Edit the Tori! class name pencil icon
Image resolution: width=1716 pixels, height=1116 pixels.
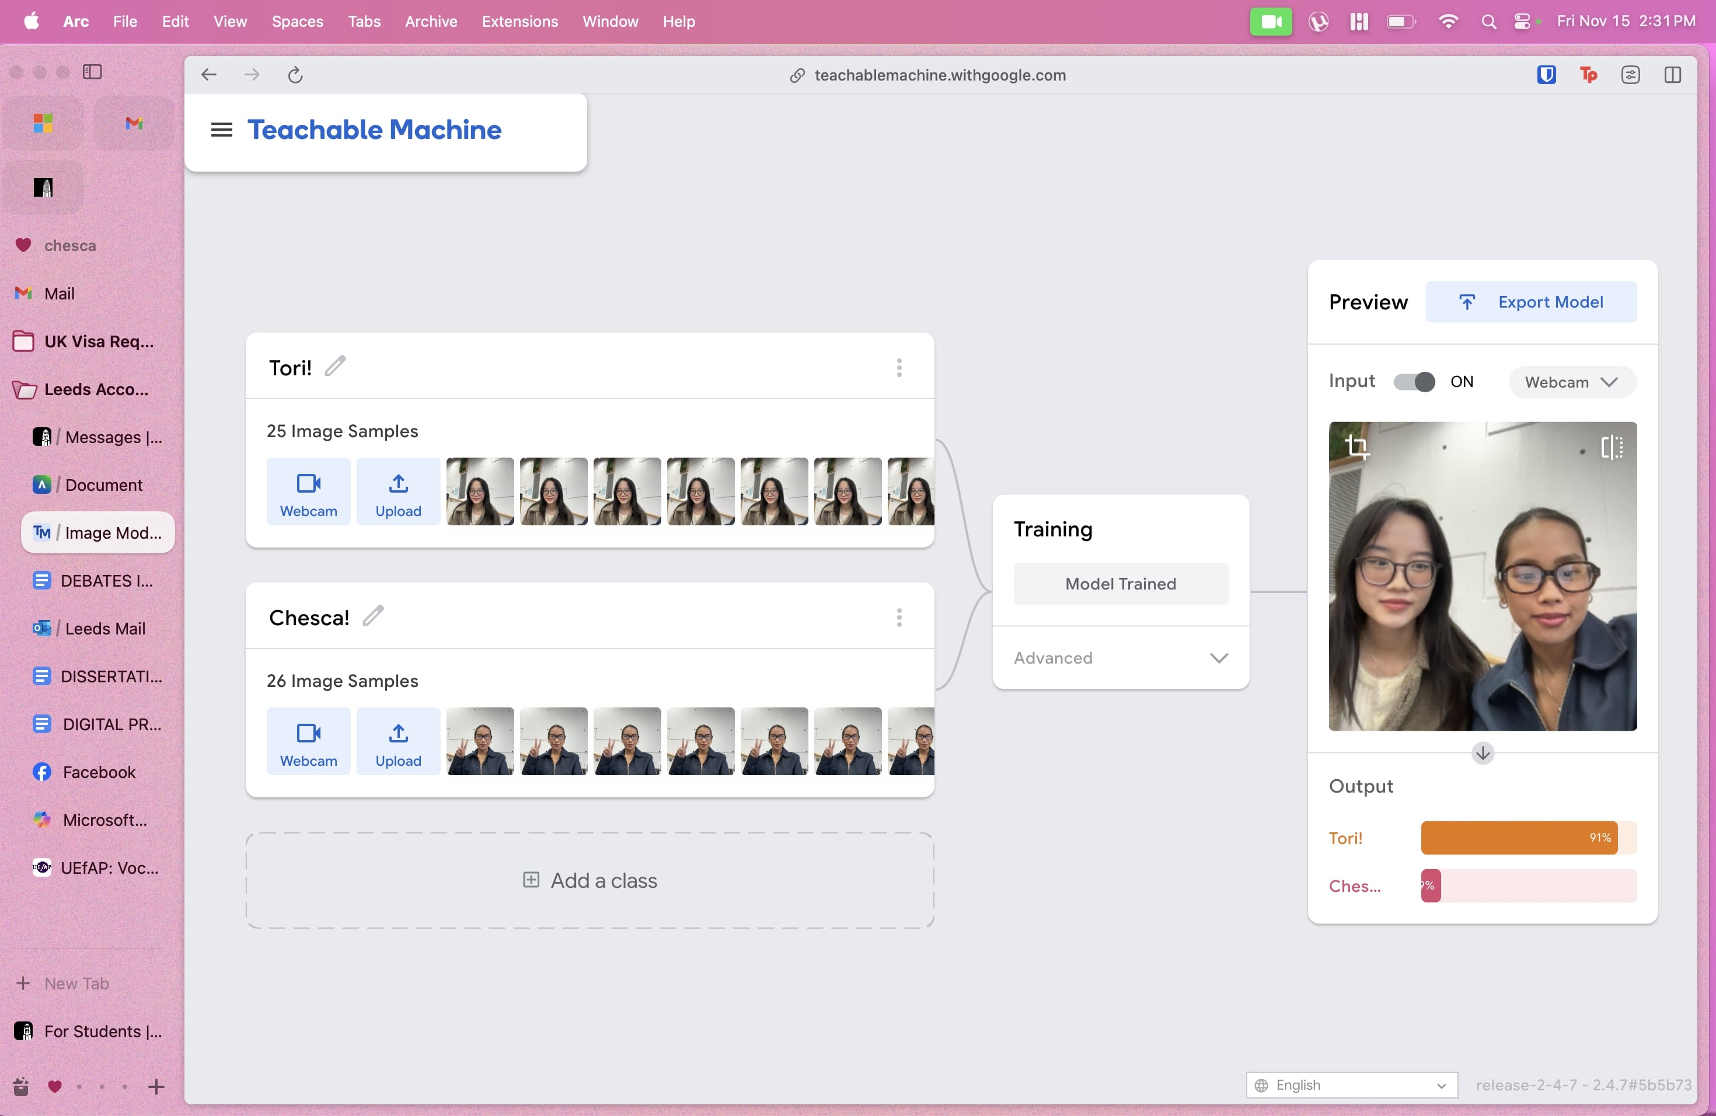[335, 366]
